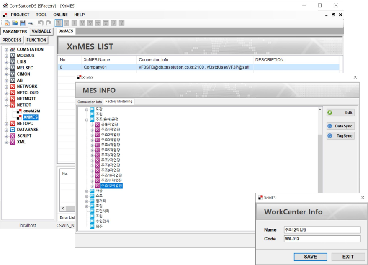Select the MODBUS icon in the tree
Image resolution: width=368 pixels, height=265 pixels.
[13, 56]
